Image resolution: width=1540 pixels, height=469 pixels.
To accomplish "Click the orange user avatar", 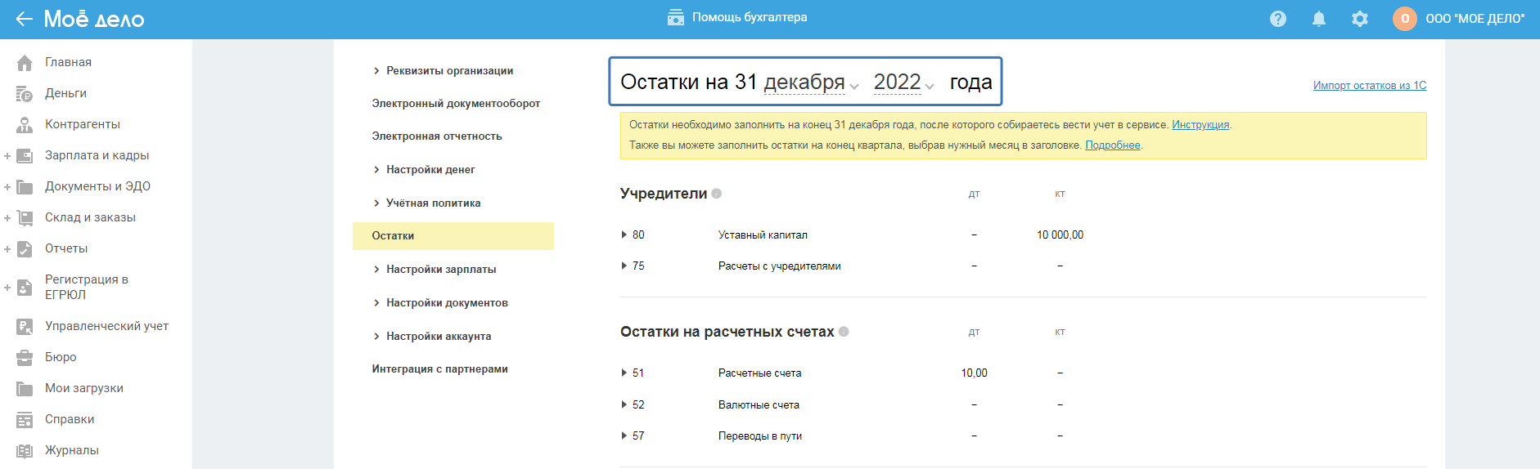I will 1405,19.
